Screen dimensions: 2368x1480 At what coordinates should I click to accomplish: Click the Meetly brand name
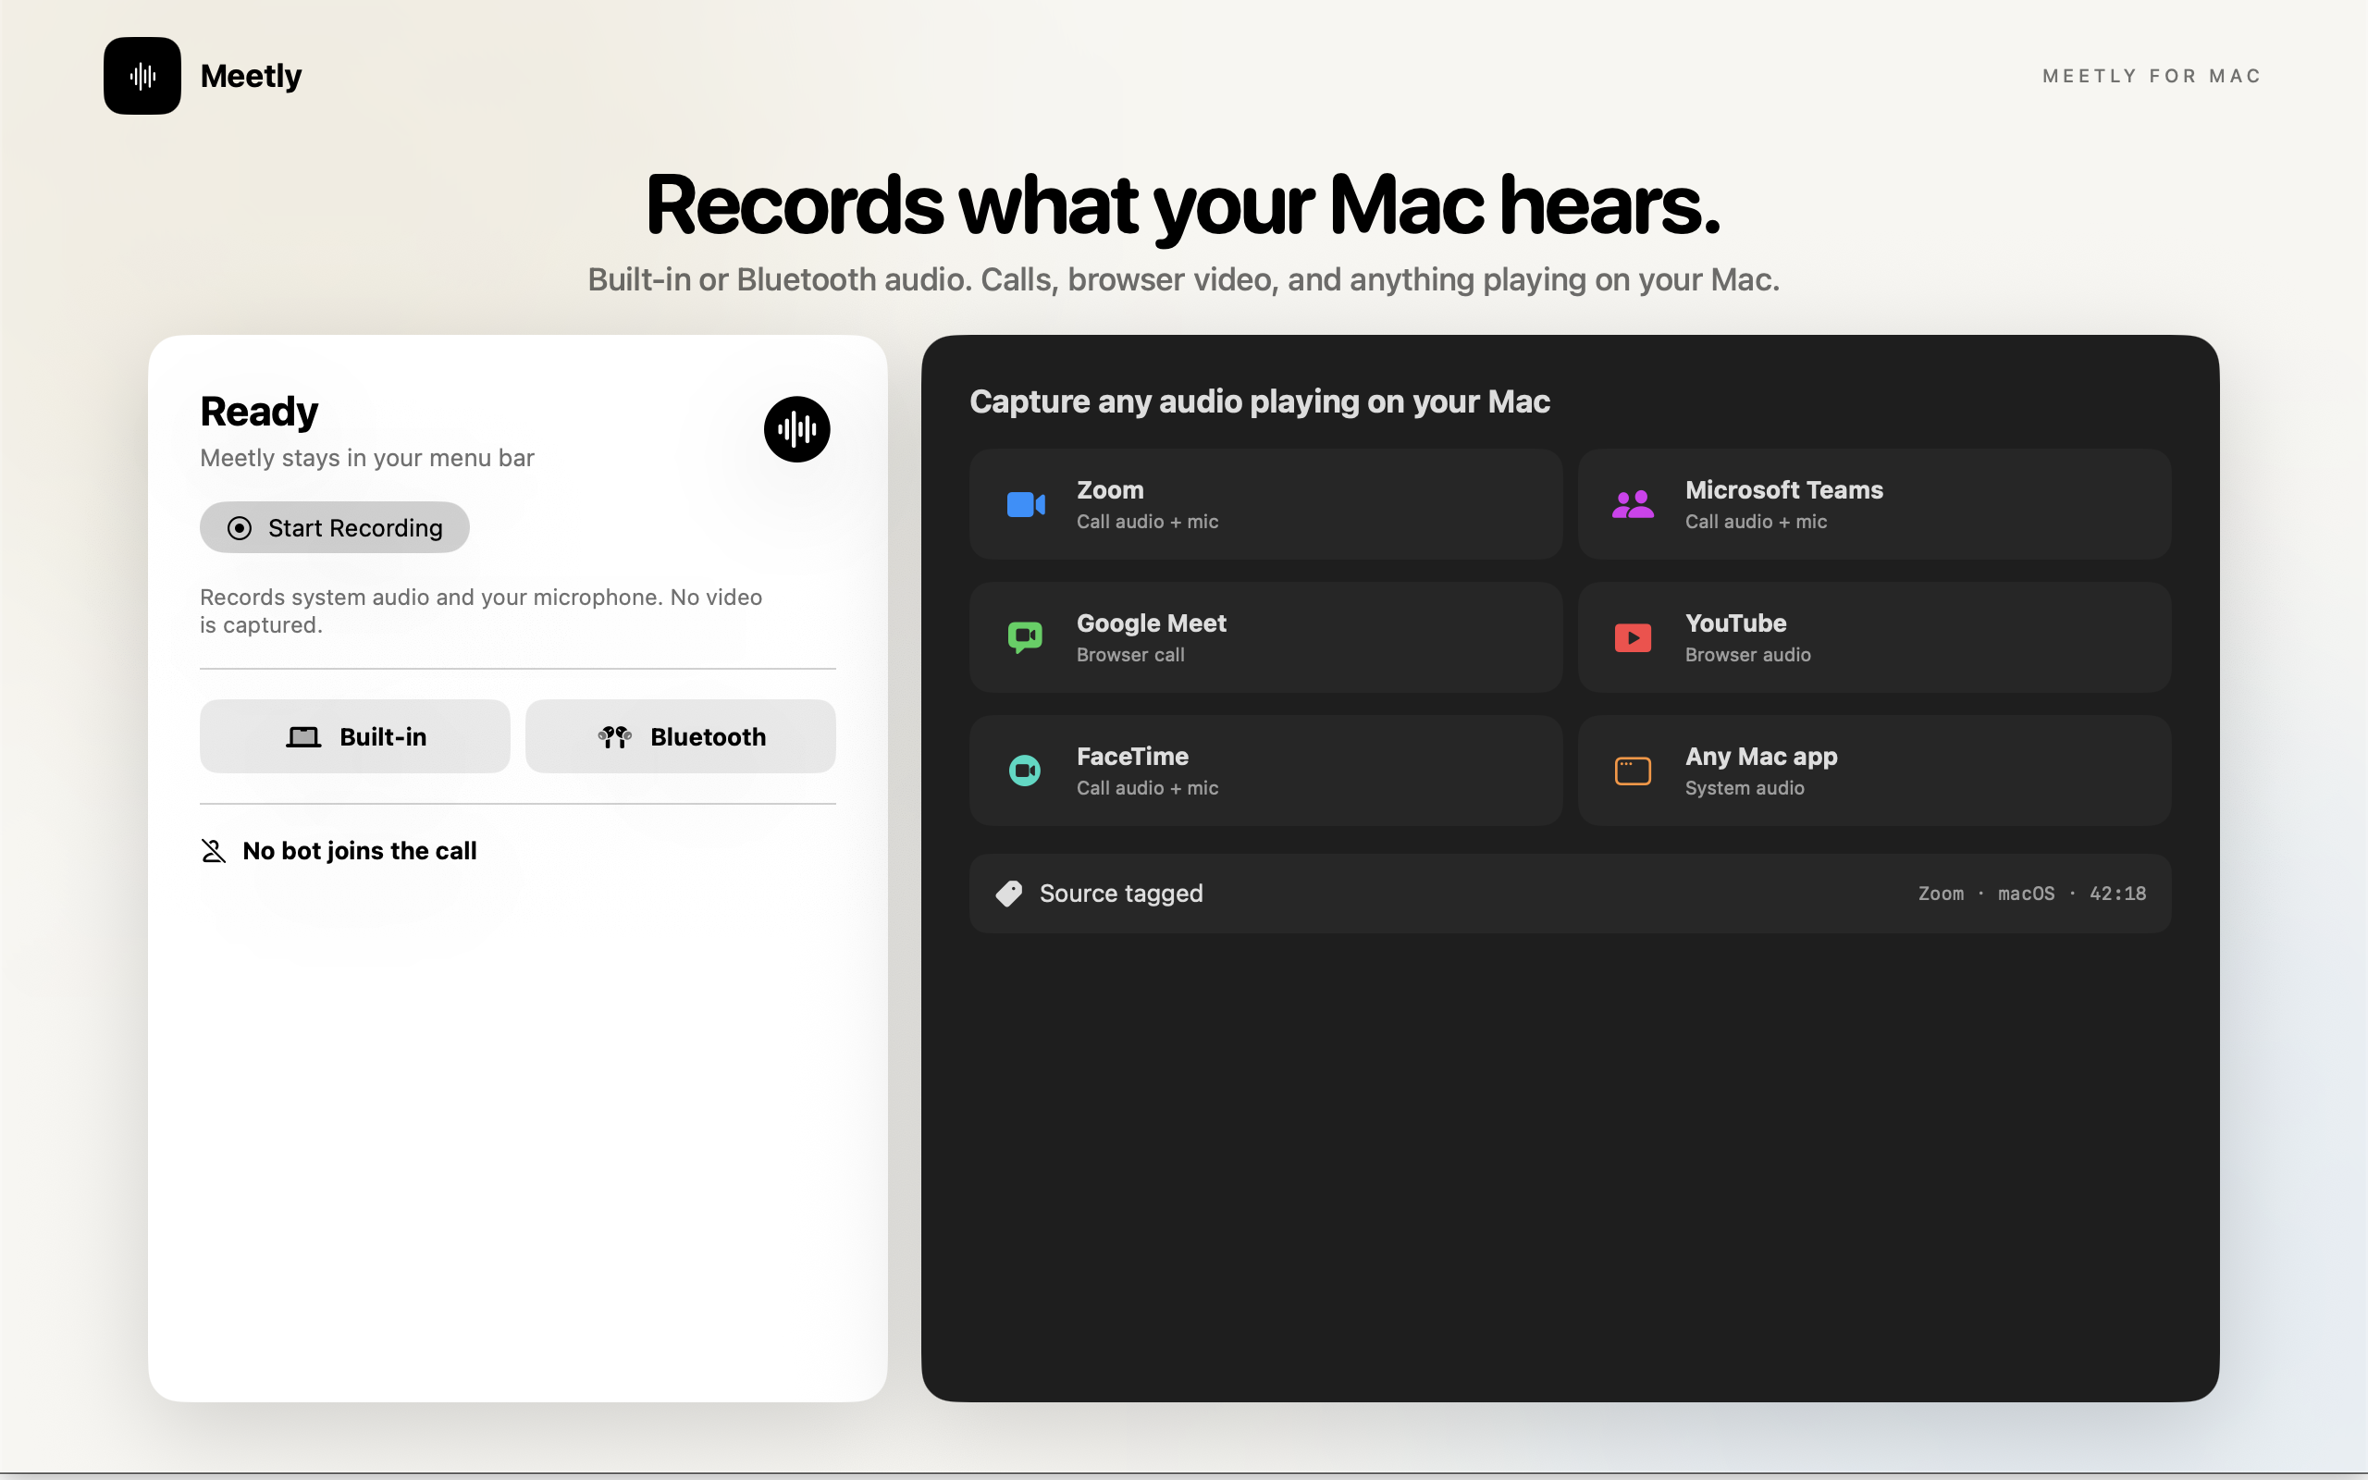coord(251,77)
